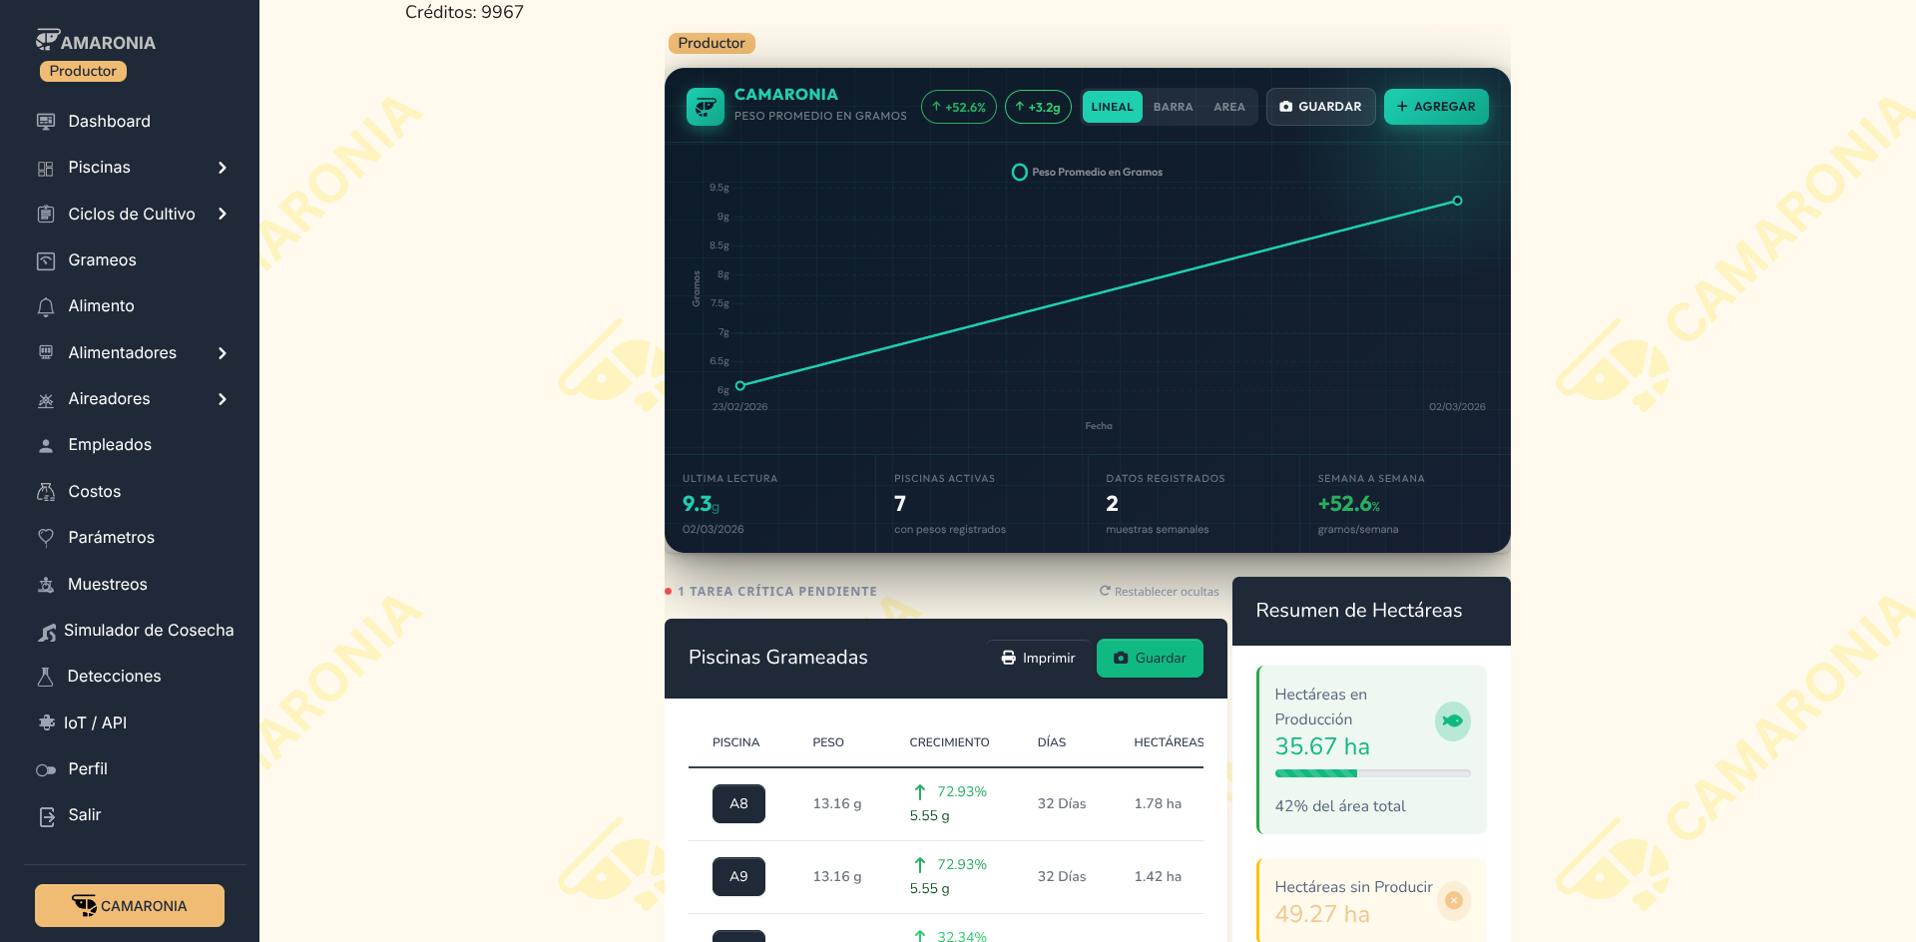
Task: Click the Alimento bell icon
Action: tap(46, 306)
